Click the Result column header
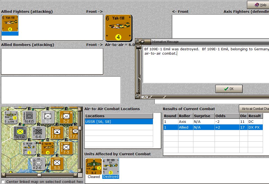The height and width of the screenshot is (184, 269). coord(255,116)
